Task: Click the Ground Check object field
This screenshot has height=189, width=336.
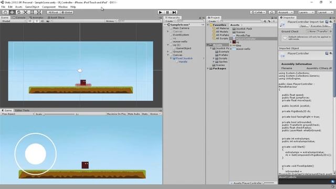Action: tap(317, 31)
